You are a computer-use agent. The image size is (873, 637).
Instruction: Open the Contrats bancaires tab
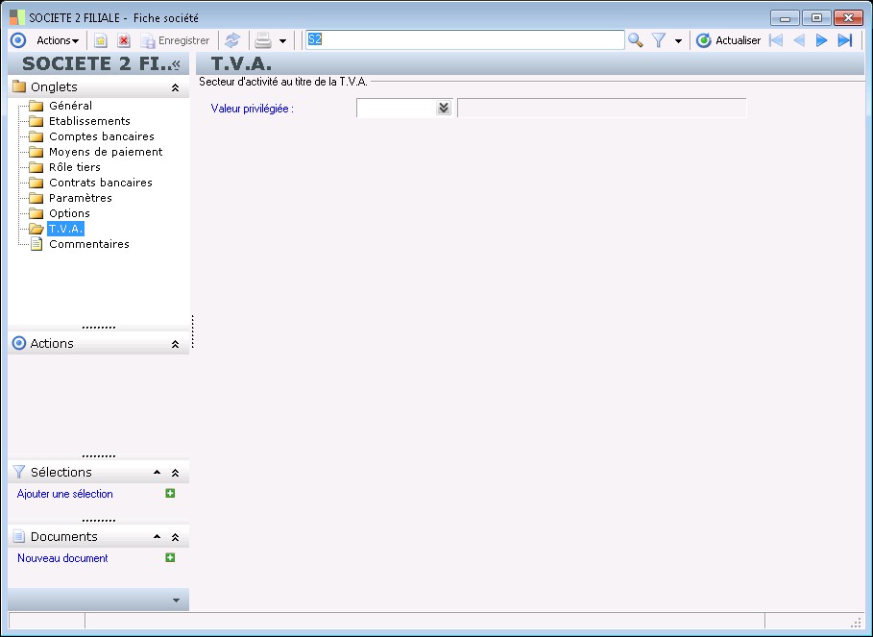pos(100,183)
